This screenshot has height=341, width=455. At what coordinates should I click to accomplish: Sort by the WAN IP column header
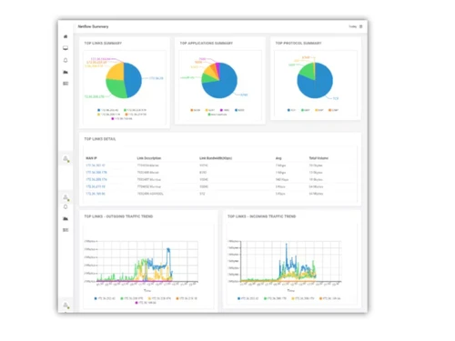point(91,158)
